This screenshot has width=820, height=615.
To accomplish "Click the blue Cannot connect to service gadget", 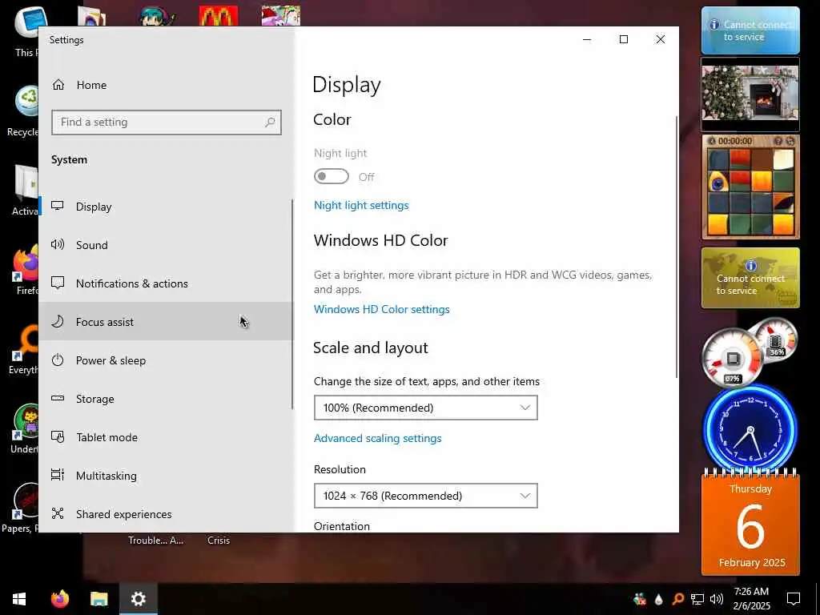I will (750, 30).
